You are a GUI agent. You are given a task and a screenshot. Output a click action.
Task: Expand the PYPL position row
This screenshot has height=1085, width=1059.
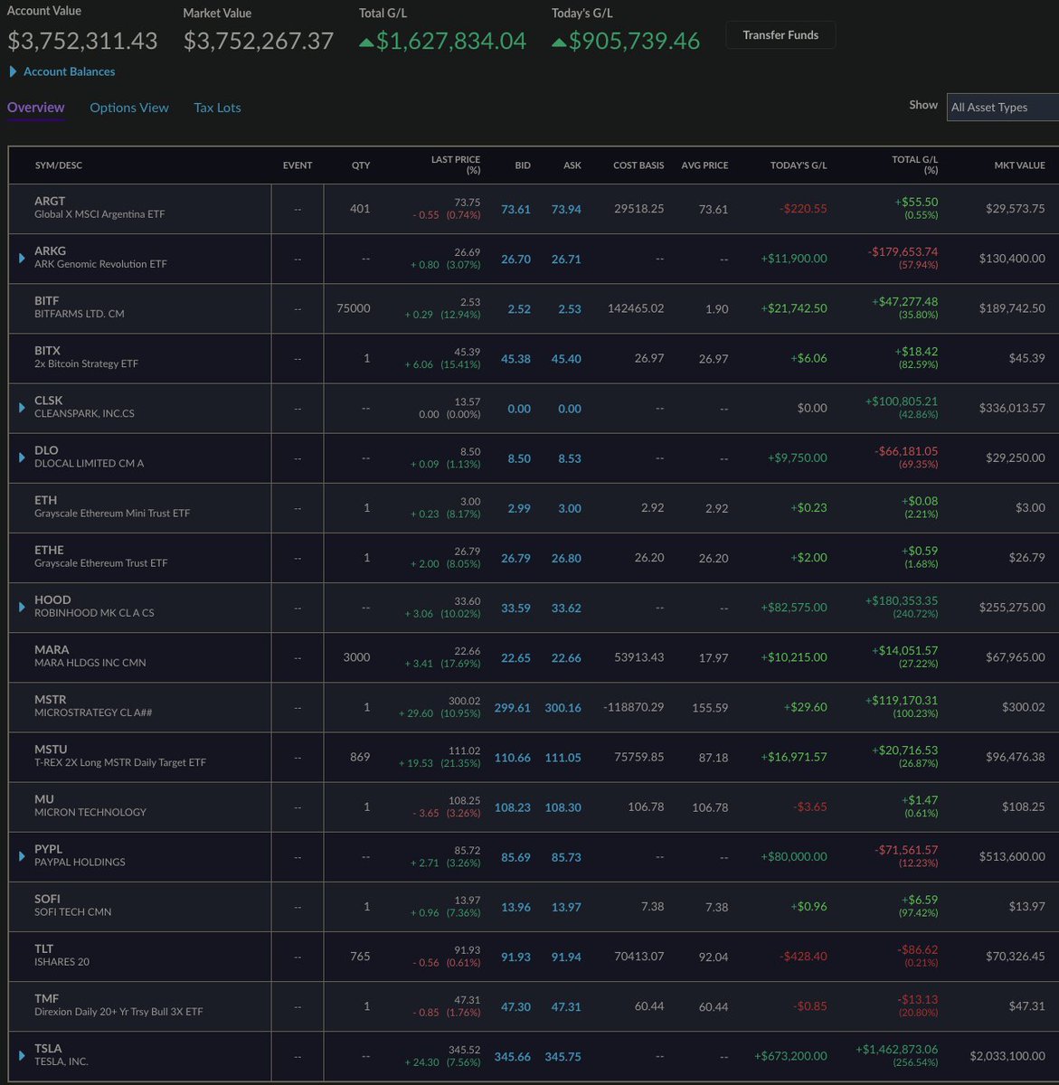[22, 856]
